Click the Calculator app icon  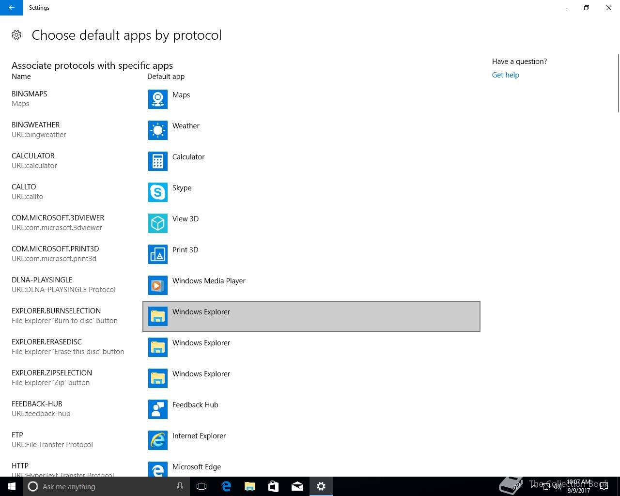click(x=158, y=161)
